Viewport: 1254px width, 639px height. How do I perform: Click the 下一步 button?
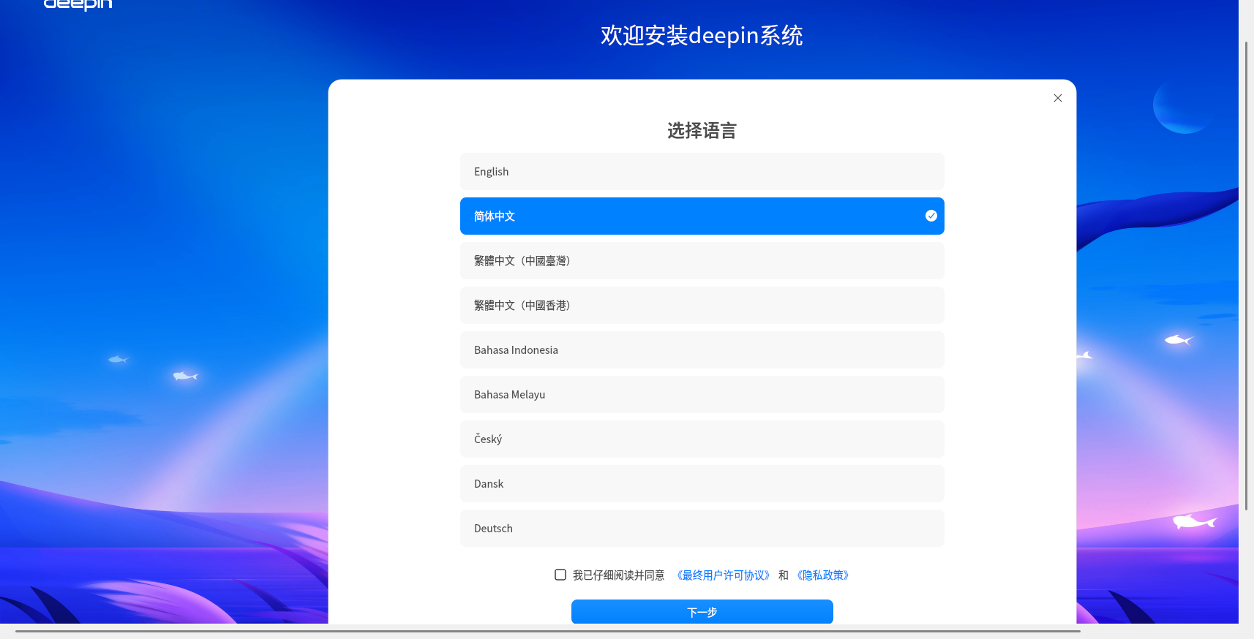coord(702,612)
